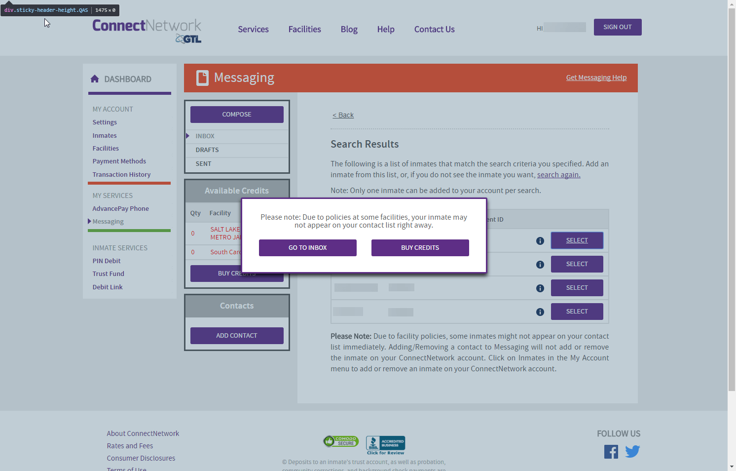Click Get Messaging Help link
736x471 pixels.
point(596,78)
